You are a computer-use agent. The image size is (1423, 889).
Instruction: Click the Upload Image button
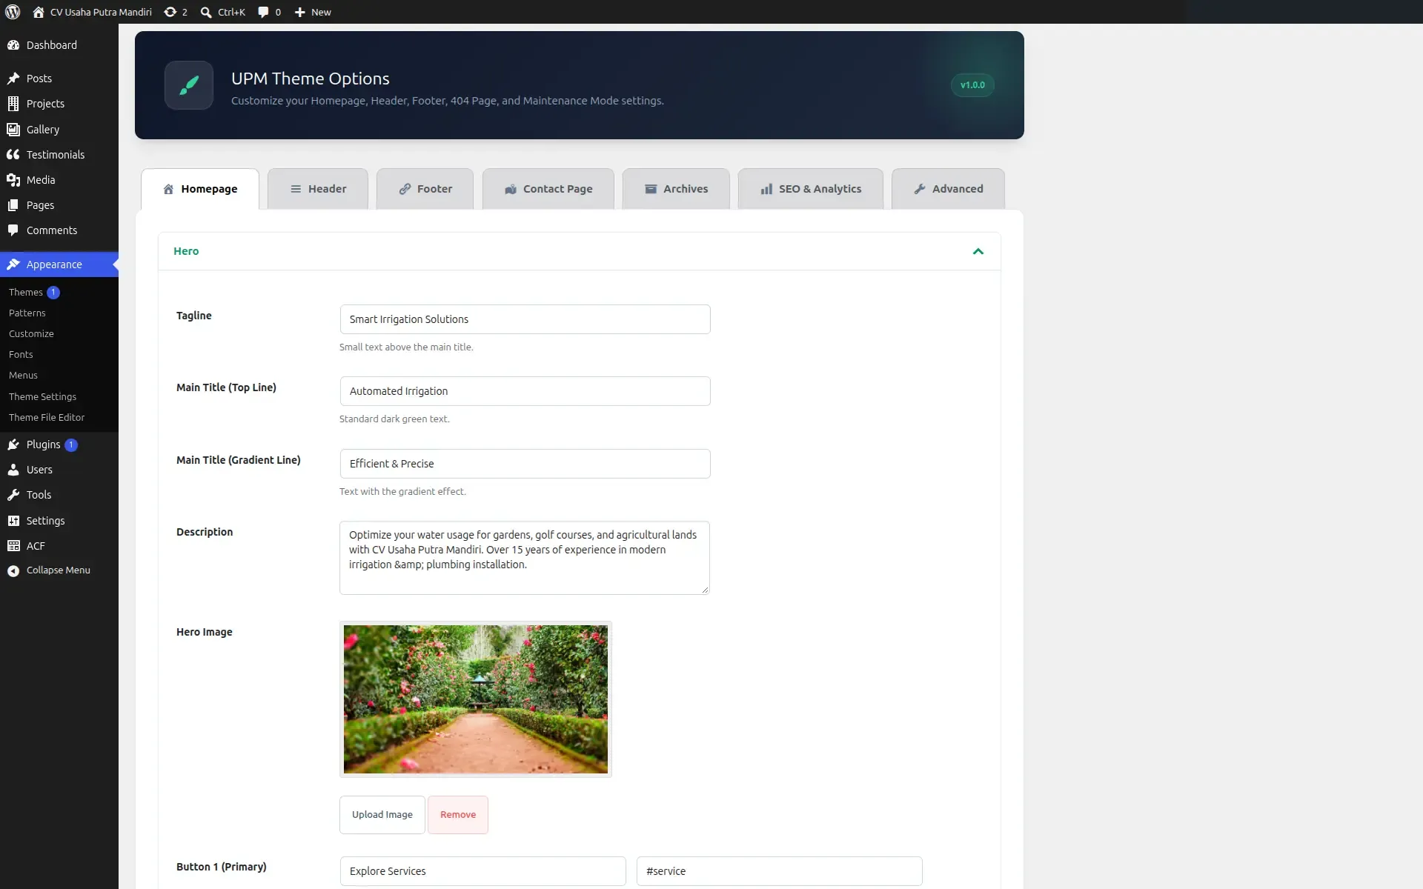(x=382, y=815)
